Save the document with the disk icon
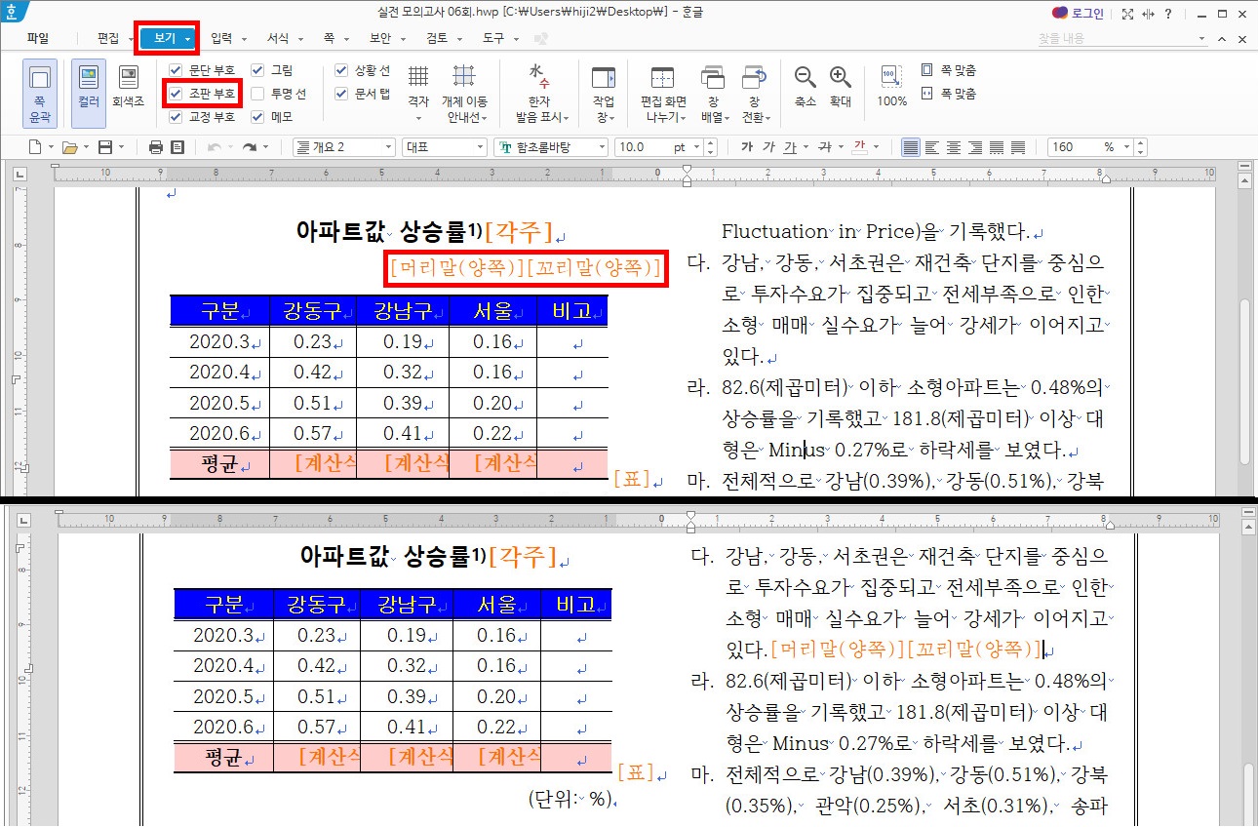The image size is (1258, 827). pyautogui.click(x=104, y=147)
